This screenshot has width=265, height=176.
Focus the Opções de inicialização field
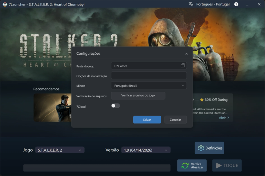(x=149, y=75)
